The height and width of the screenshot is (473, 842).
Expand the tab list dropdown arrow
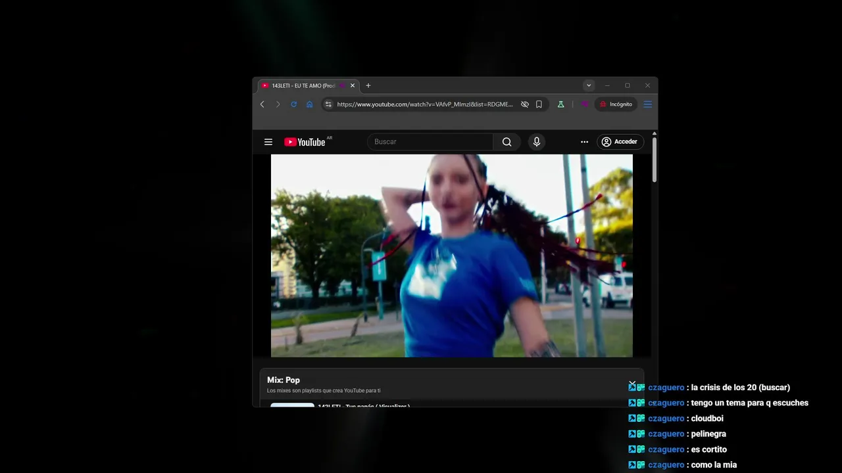[589, 85]
